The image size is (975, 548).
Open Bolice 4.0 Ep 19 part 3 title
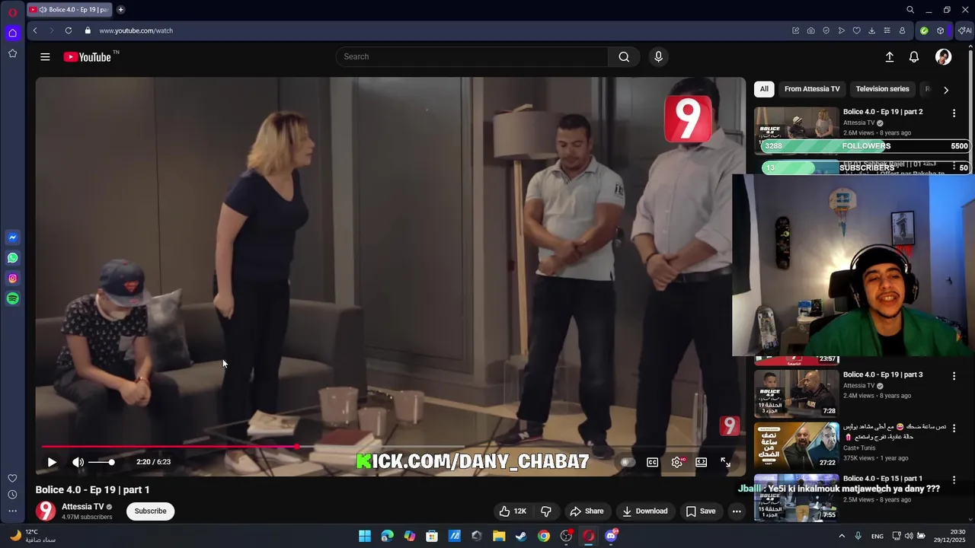(x=883, y=375)
